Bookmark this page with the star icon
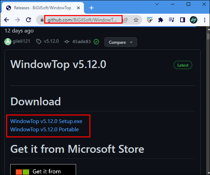 coord(136,20)
